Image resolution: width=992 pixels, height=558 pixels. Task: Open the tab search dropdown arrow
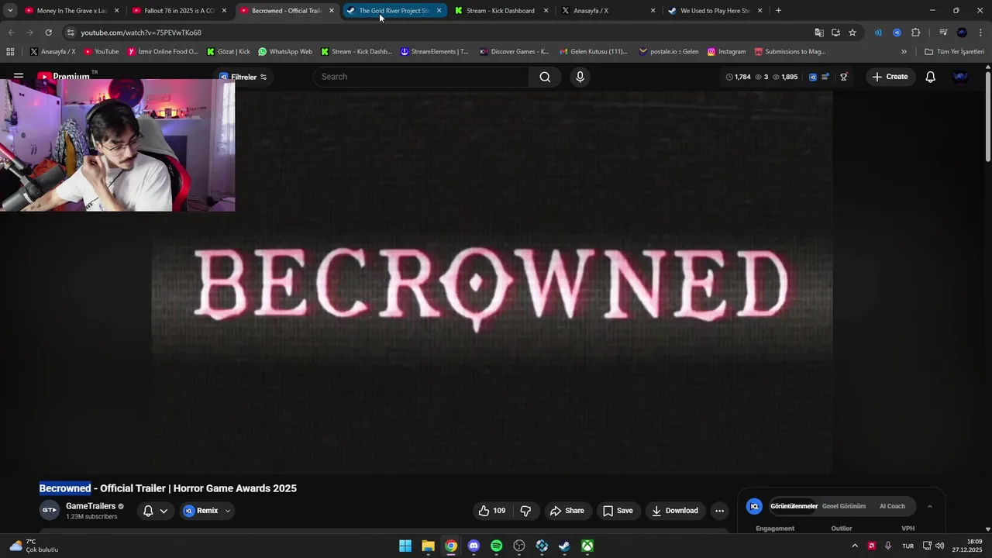click(x=10, y=11)
